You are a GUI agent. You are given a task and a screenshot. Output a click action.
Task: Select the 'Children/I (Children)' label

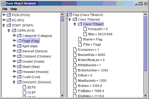37,56
